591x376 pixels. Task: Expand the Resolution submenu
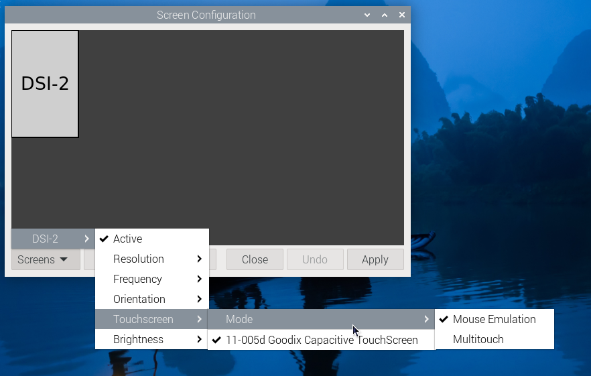[151, 259]
